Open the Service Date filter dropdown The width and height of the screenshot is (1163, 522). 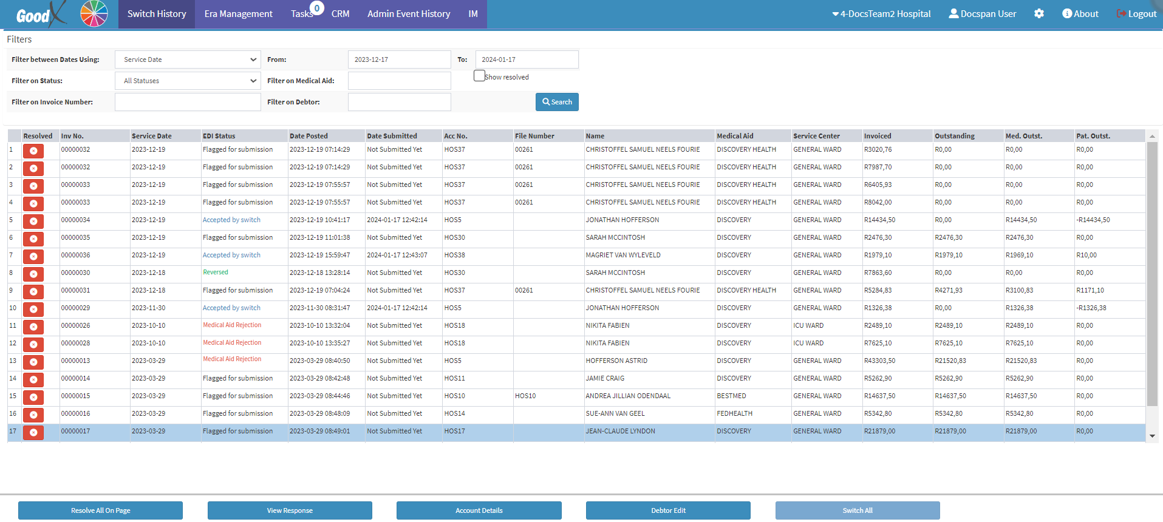tap(188, 59)
